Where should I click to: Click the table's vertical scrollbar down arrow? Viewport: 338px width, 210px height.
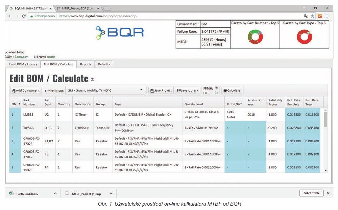pos(325,171)
